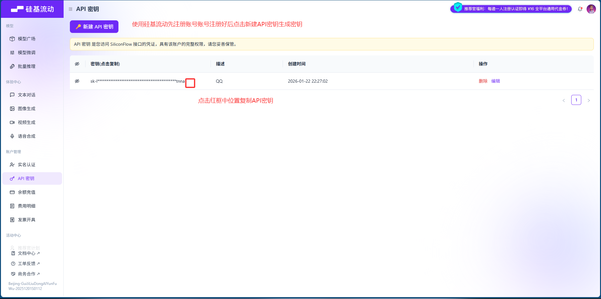
Task: Click the 创建时间 column header
Action: [297, 64]
